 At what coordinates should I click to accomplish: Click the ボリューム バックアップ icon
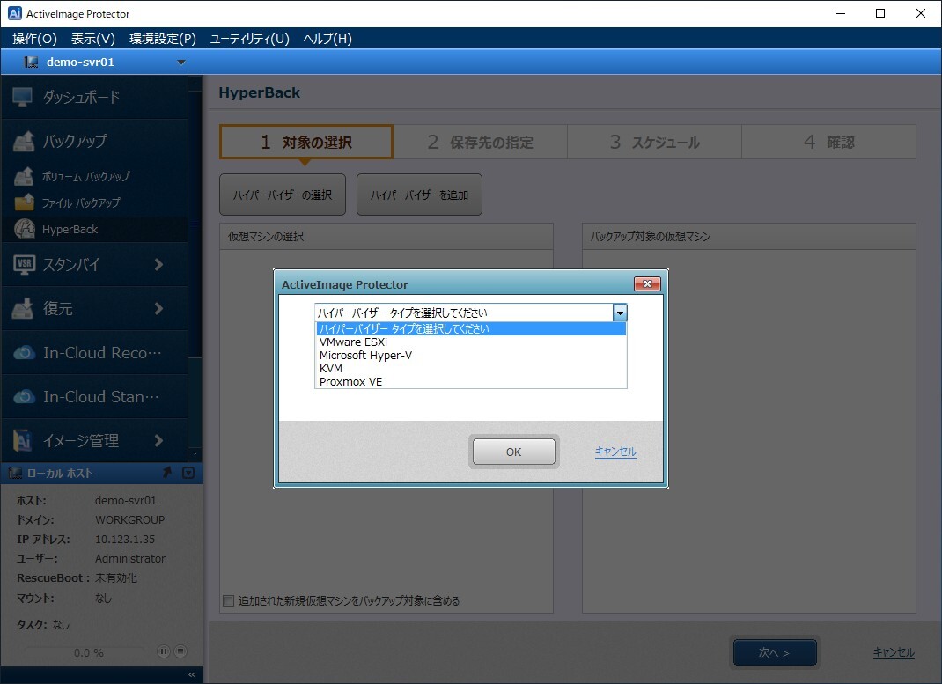(x=24, y=177)
